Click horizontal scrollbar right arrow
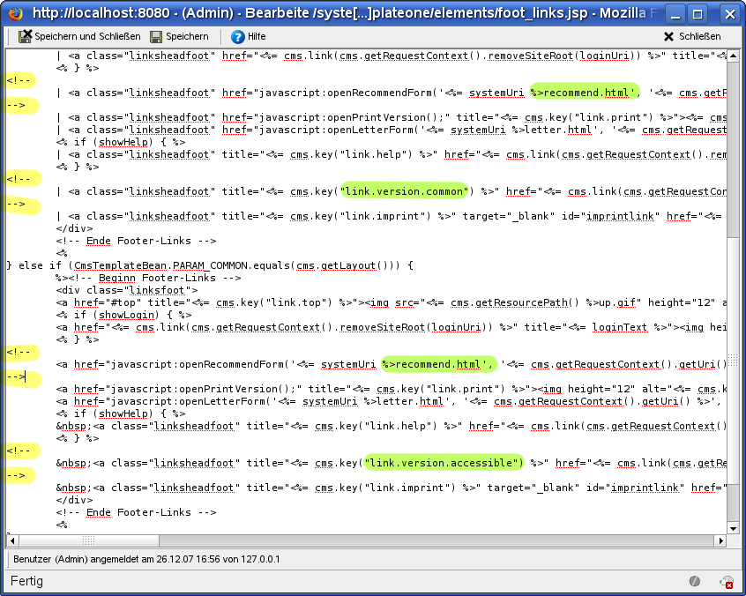Image resolution: width=746 pixels, height=596 pixels. coord(720,540)
